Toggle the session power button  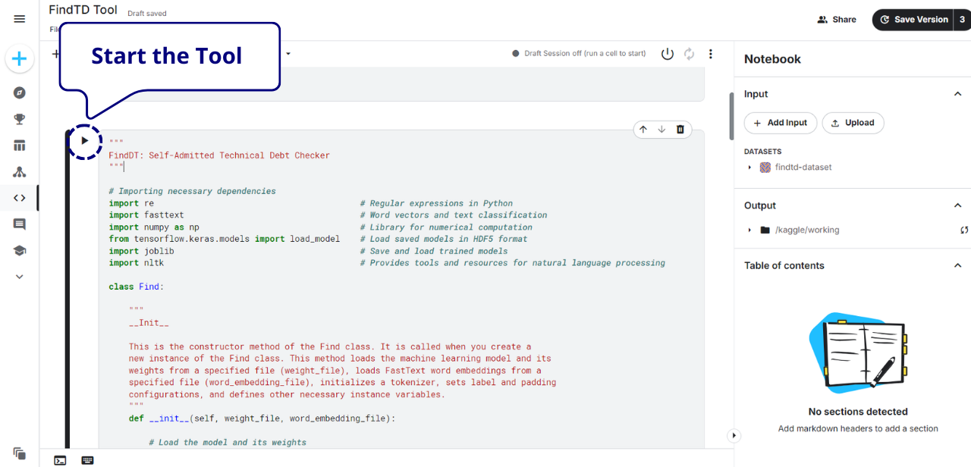click(667, 54)
